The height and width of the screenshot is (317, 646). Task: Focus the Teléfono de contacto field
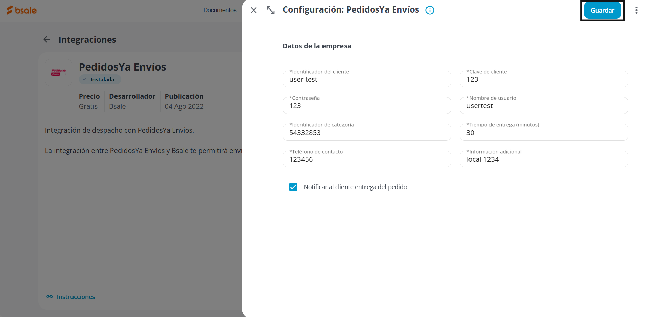(367, 159)
